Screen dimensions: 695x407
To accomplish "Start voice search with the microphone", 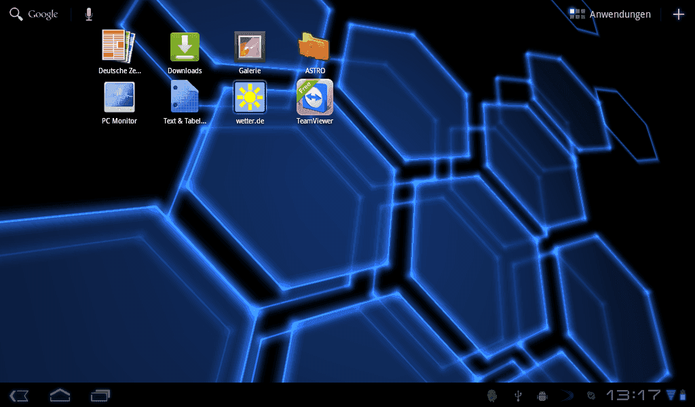I will pos(89,14).
